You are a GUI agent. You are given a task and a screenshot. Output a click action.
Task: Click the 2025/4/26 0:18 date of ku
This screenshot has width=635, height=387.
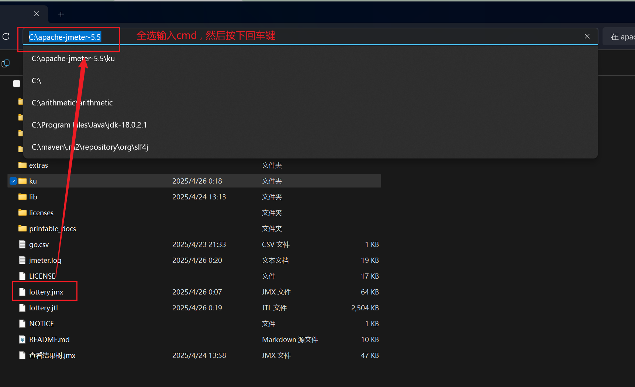[197, 181]
